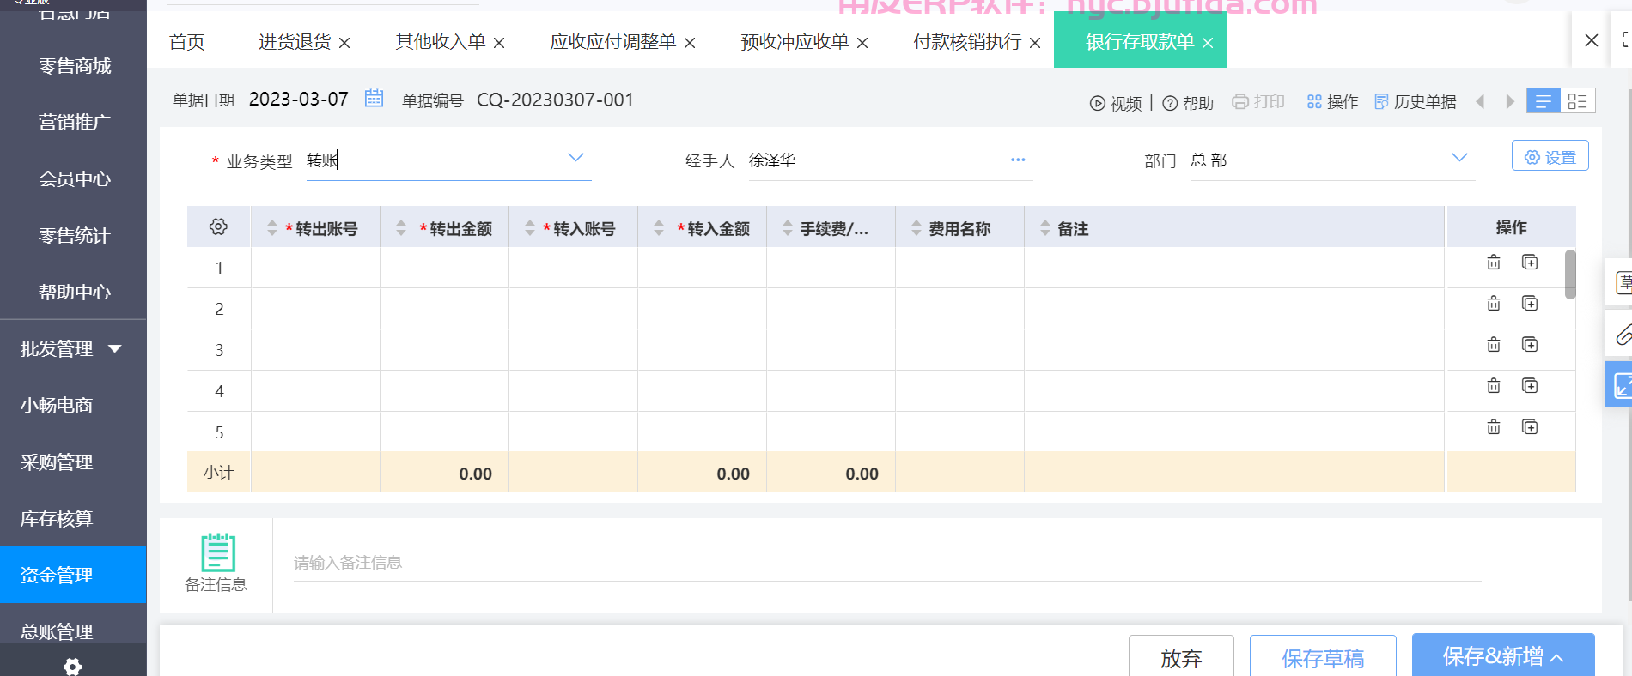Insert a row after row 5
The width and height of the screenshot is (1632, 676).
click(x=1530, y=427)
